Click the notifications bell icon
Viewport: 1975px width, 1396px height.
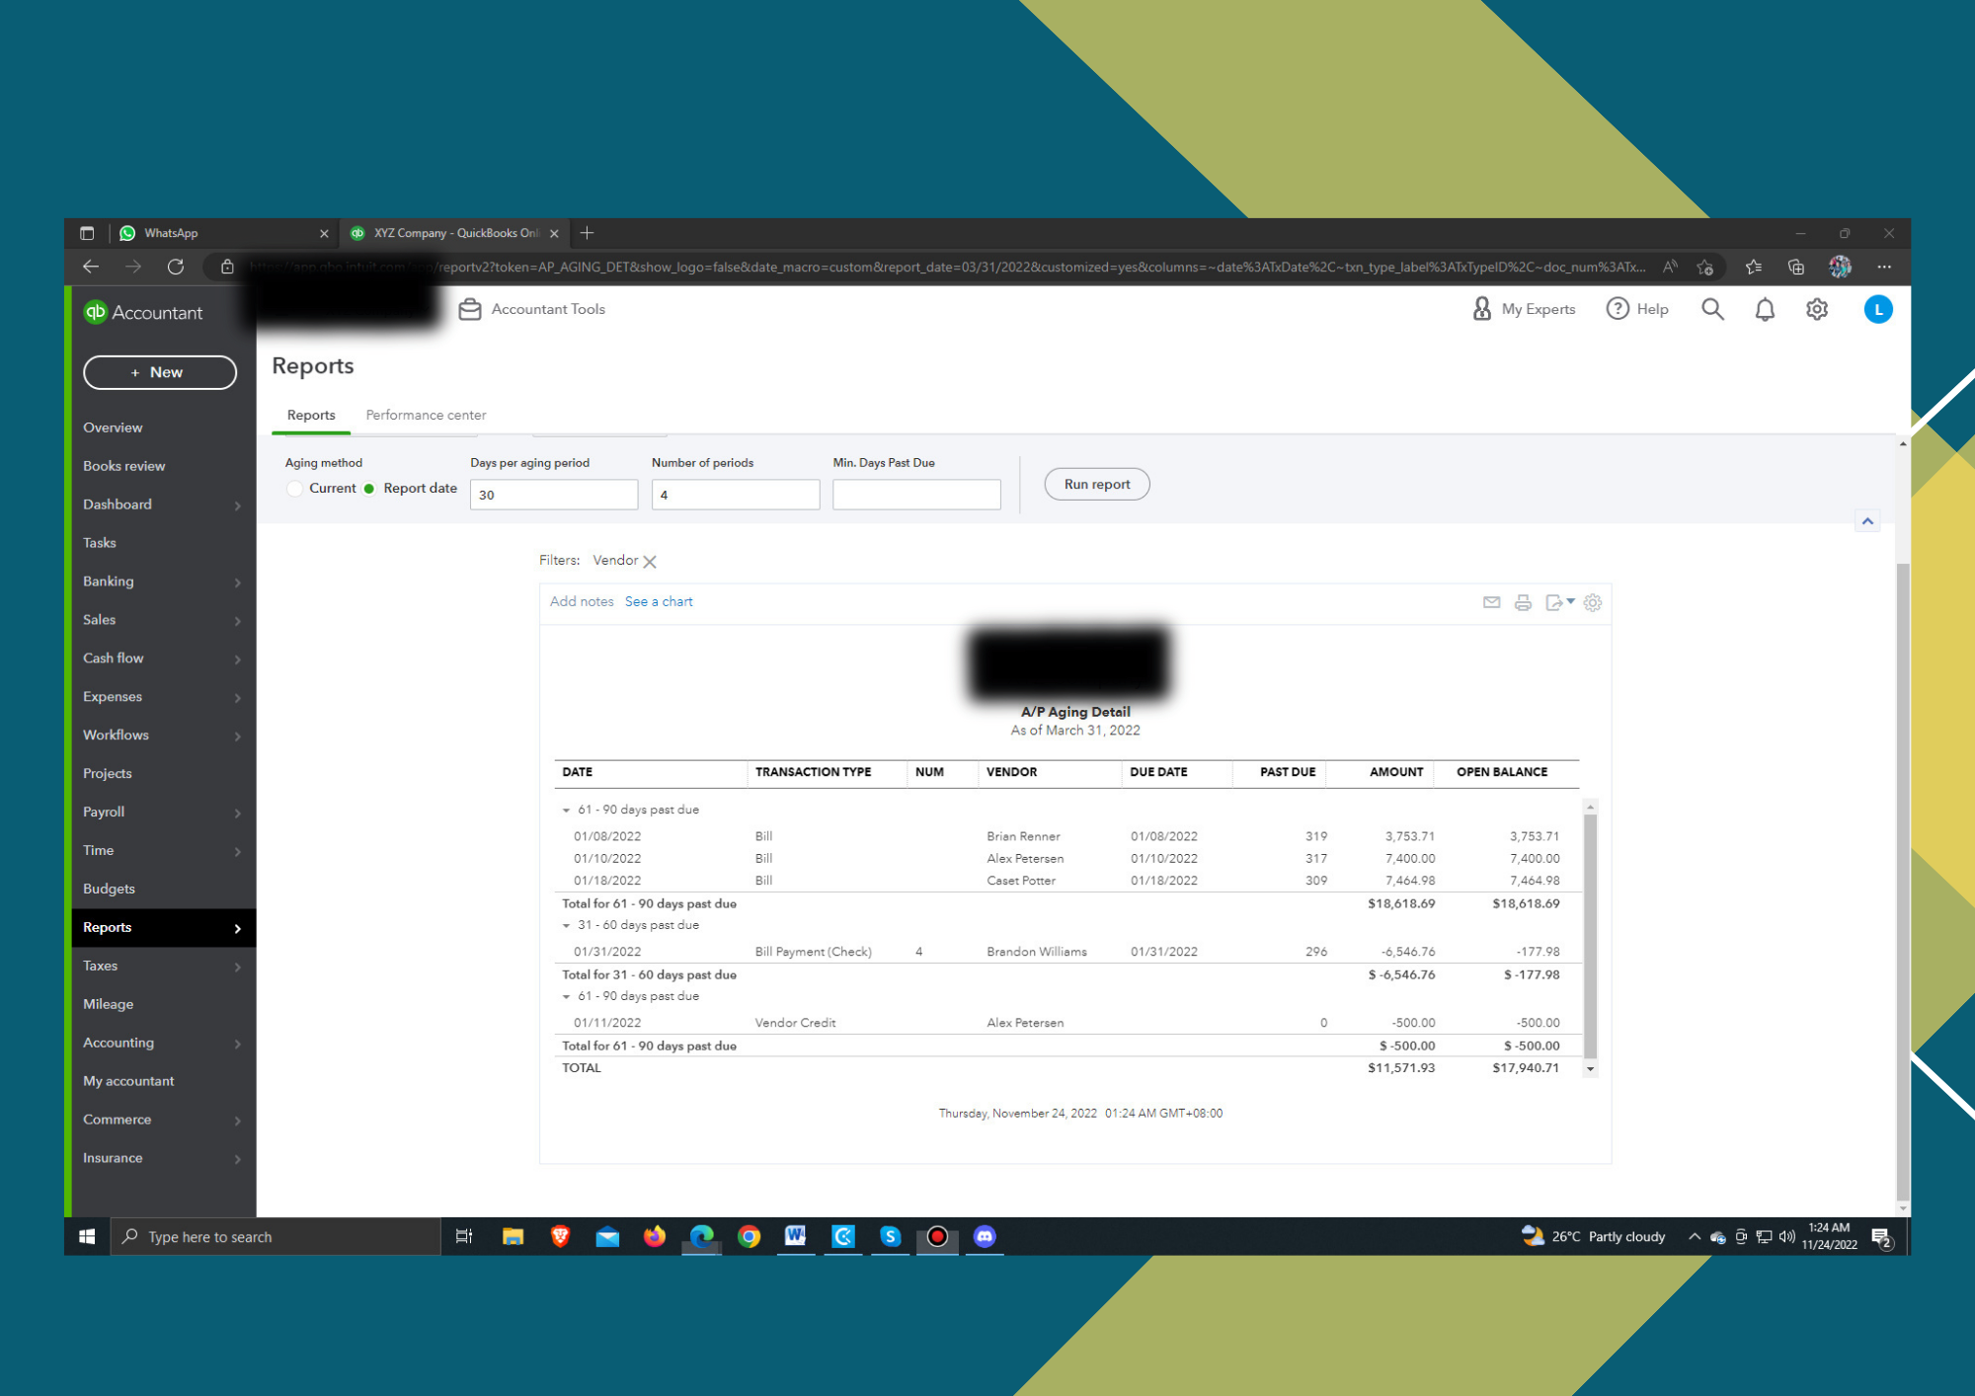(x=1764, y=310)
